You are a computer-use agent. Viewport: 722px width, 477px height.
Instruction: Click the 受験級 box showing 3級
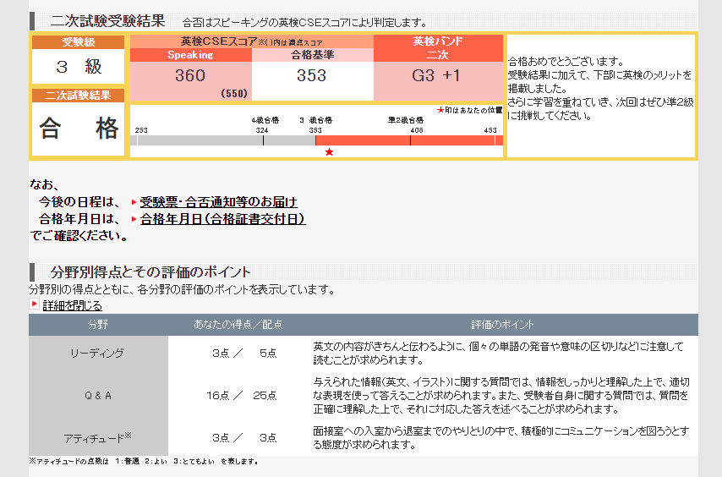(x=79, y=67)
